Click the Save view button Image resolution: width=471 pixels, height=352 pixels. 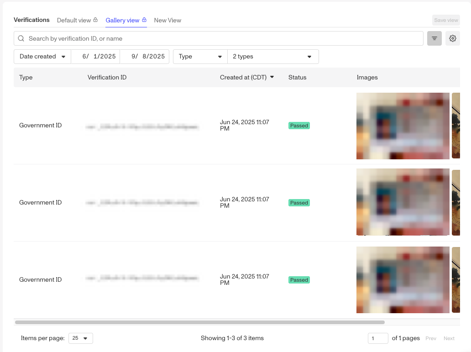click(x=446, y=20)
